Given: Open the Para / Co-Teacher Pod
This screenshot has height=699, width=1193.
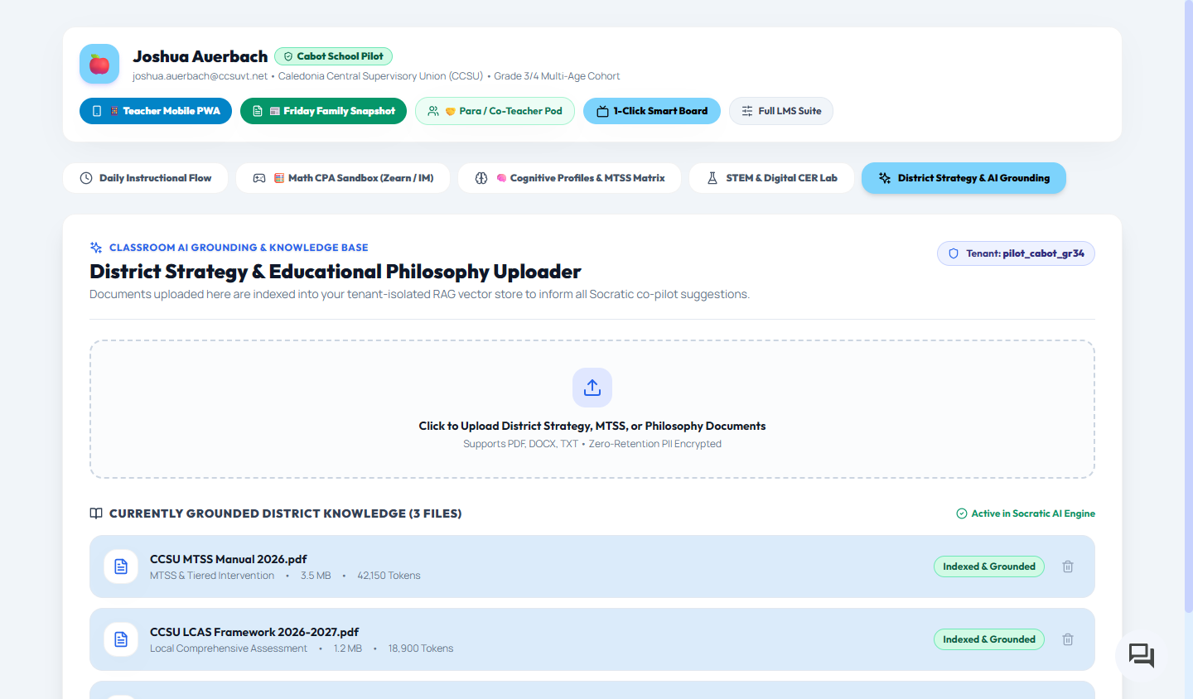Looking at the screenshot, I should 495,111.
